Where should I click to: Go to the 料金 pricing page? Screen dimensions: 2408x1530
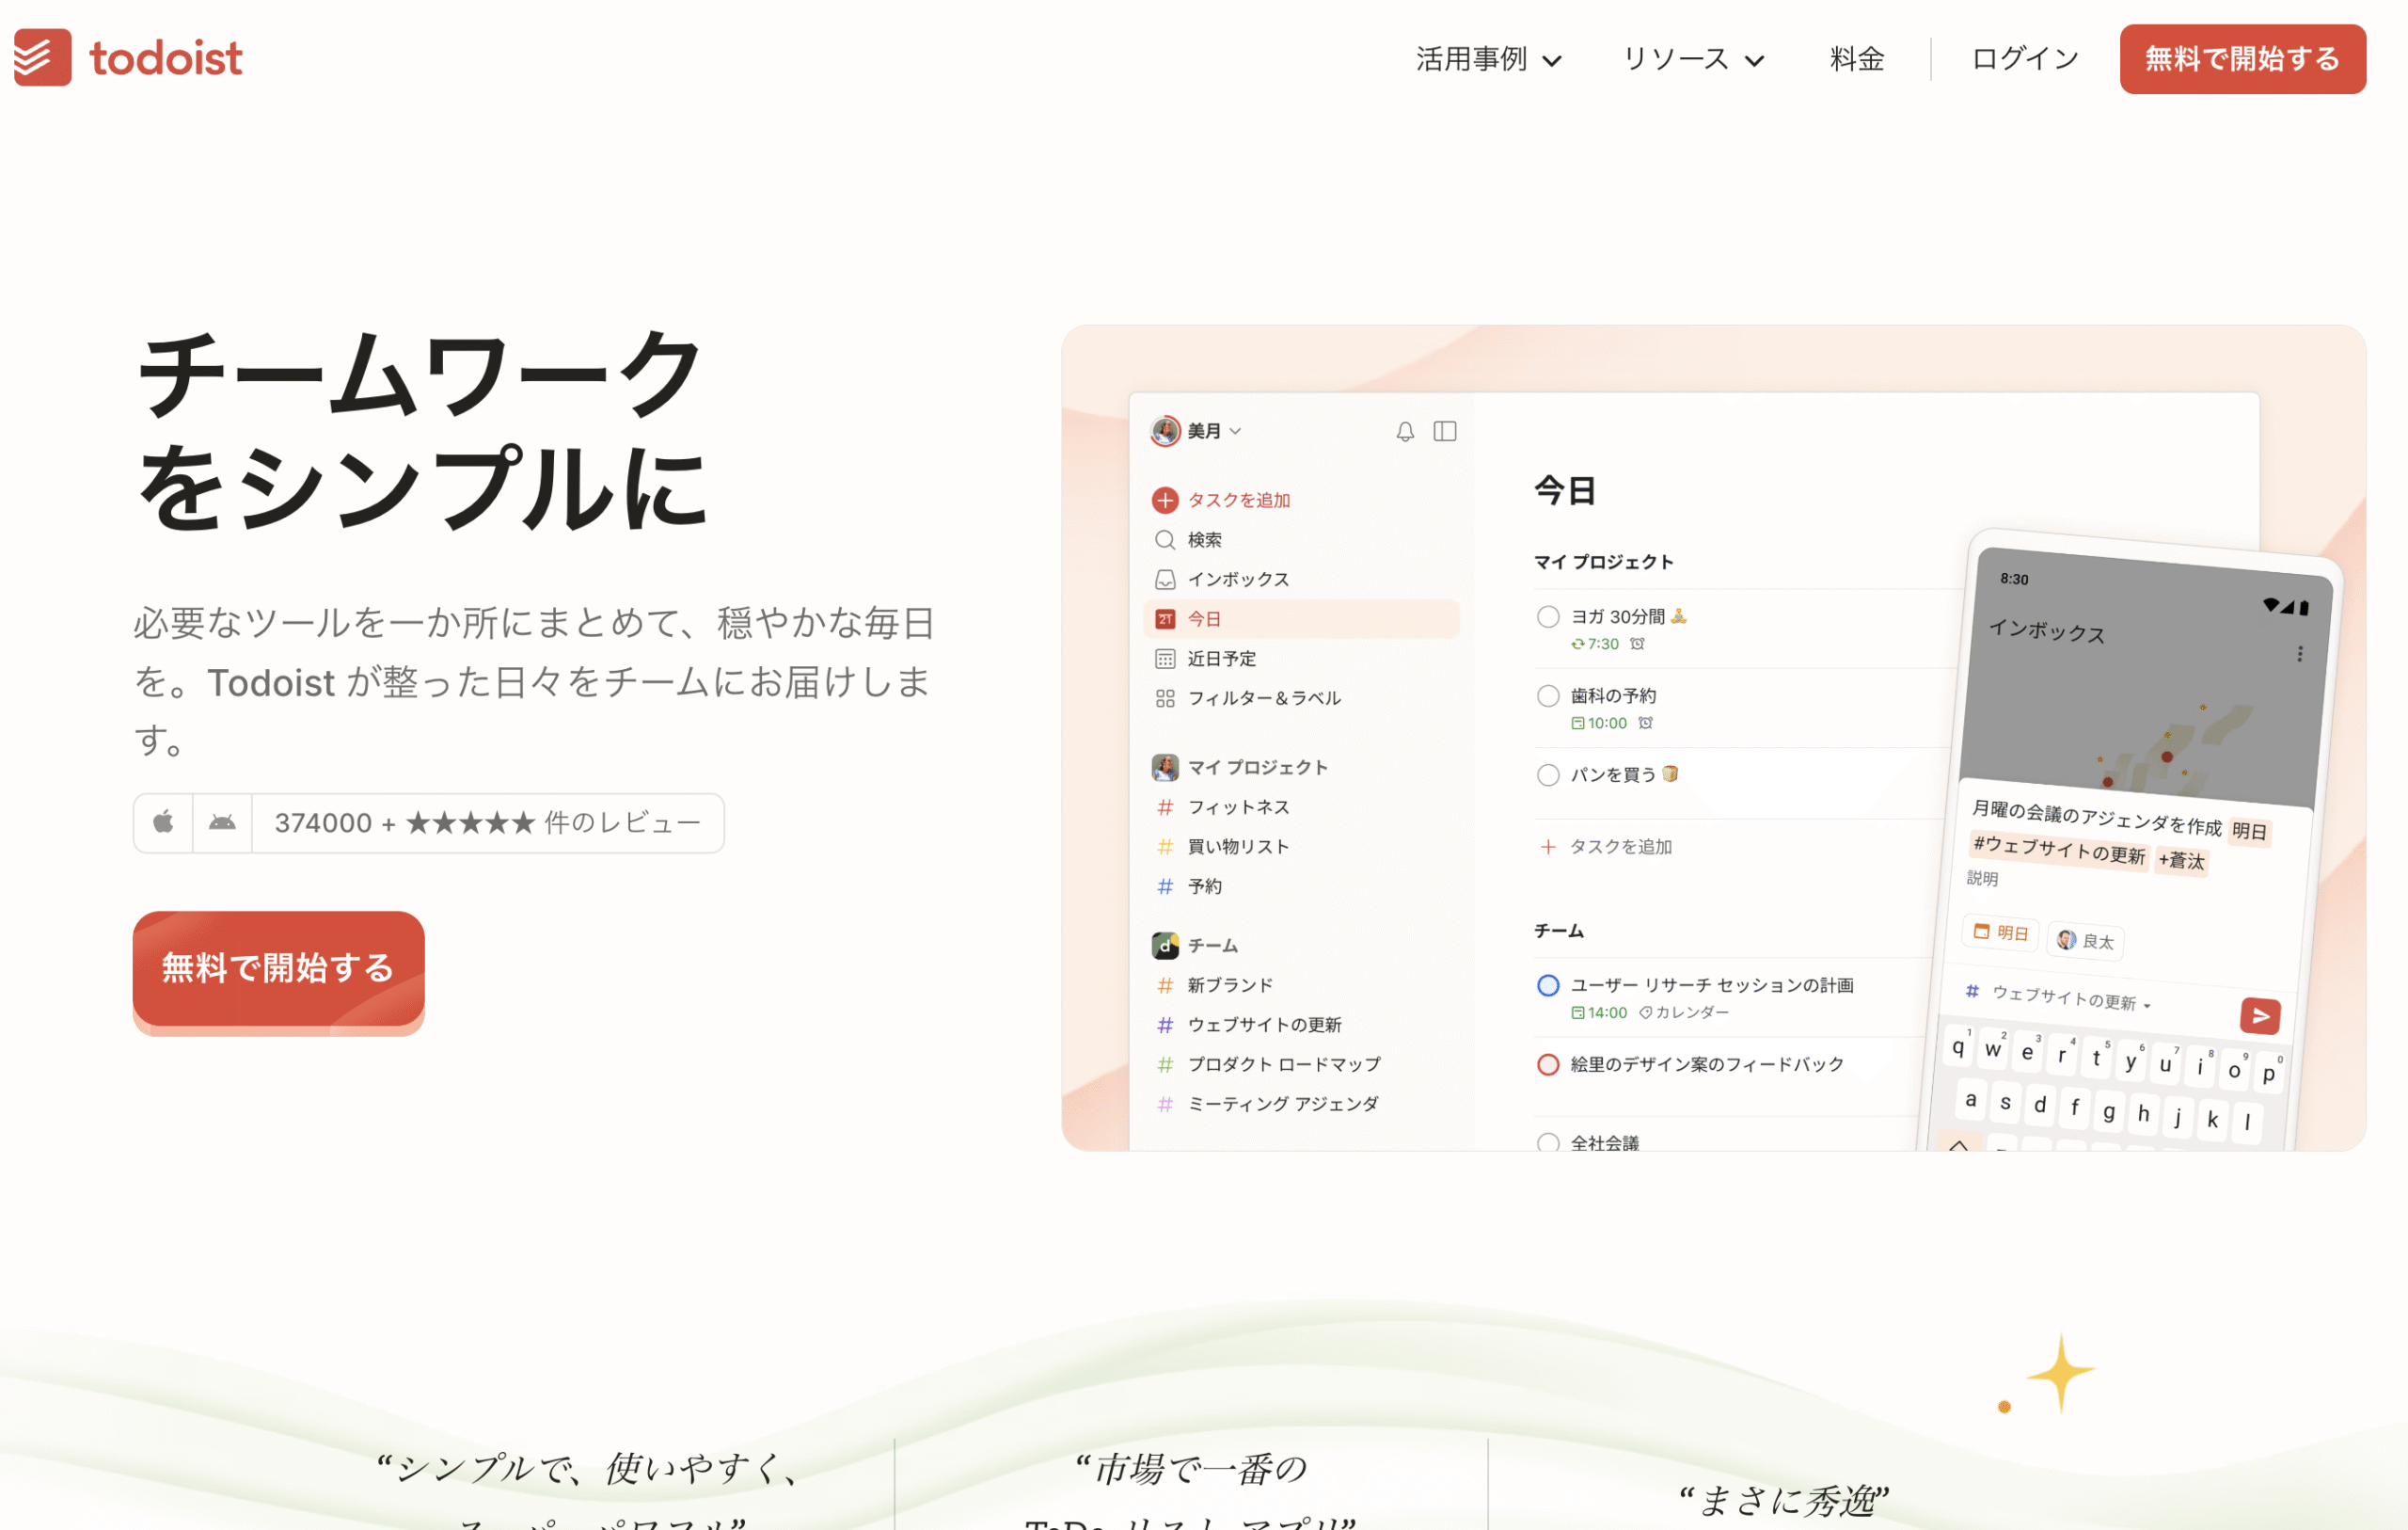[x=1857, y=59]
